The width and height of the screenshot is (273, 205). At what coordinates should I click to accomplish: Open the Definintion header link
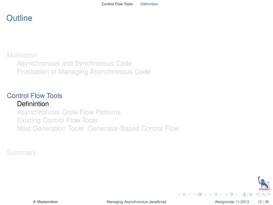click(149, 4)
